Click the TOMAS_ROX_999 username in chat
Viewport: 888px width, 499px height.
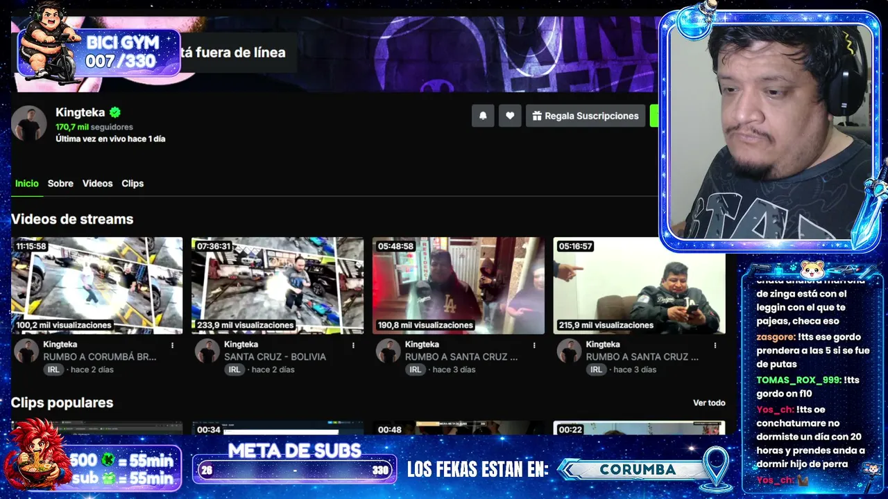point(798,380)
